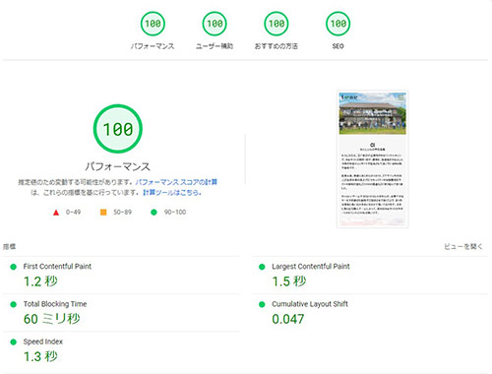This screenshot has height=374, width=492.
Task: Click the green dot beside First Contentful Paint
Action: 14,267
